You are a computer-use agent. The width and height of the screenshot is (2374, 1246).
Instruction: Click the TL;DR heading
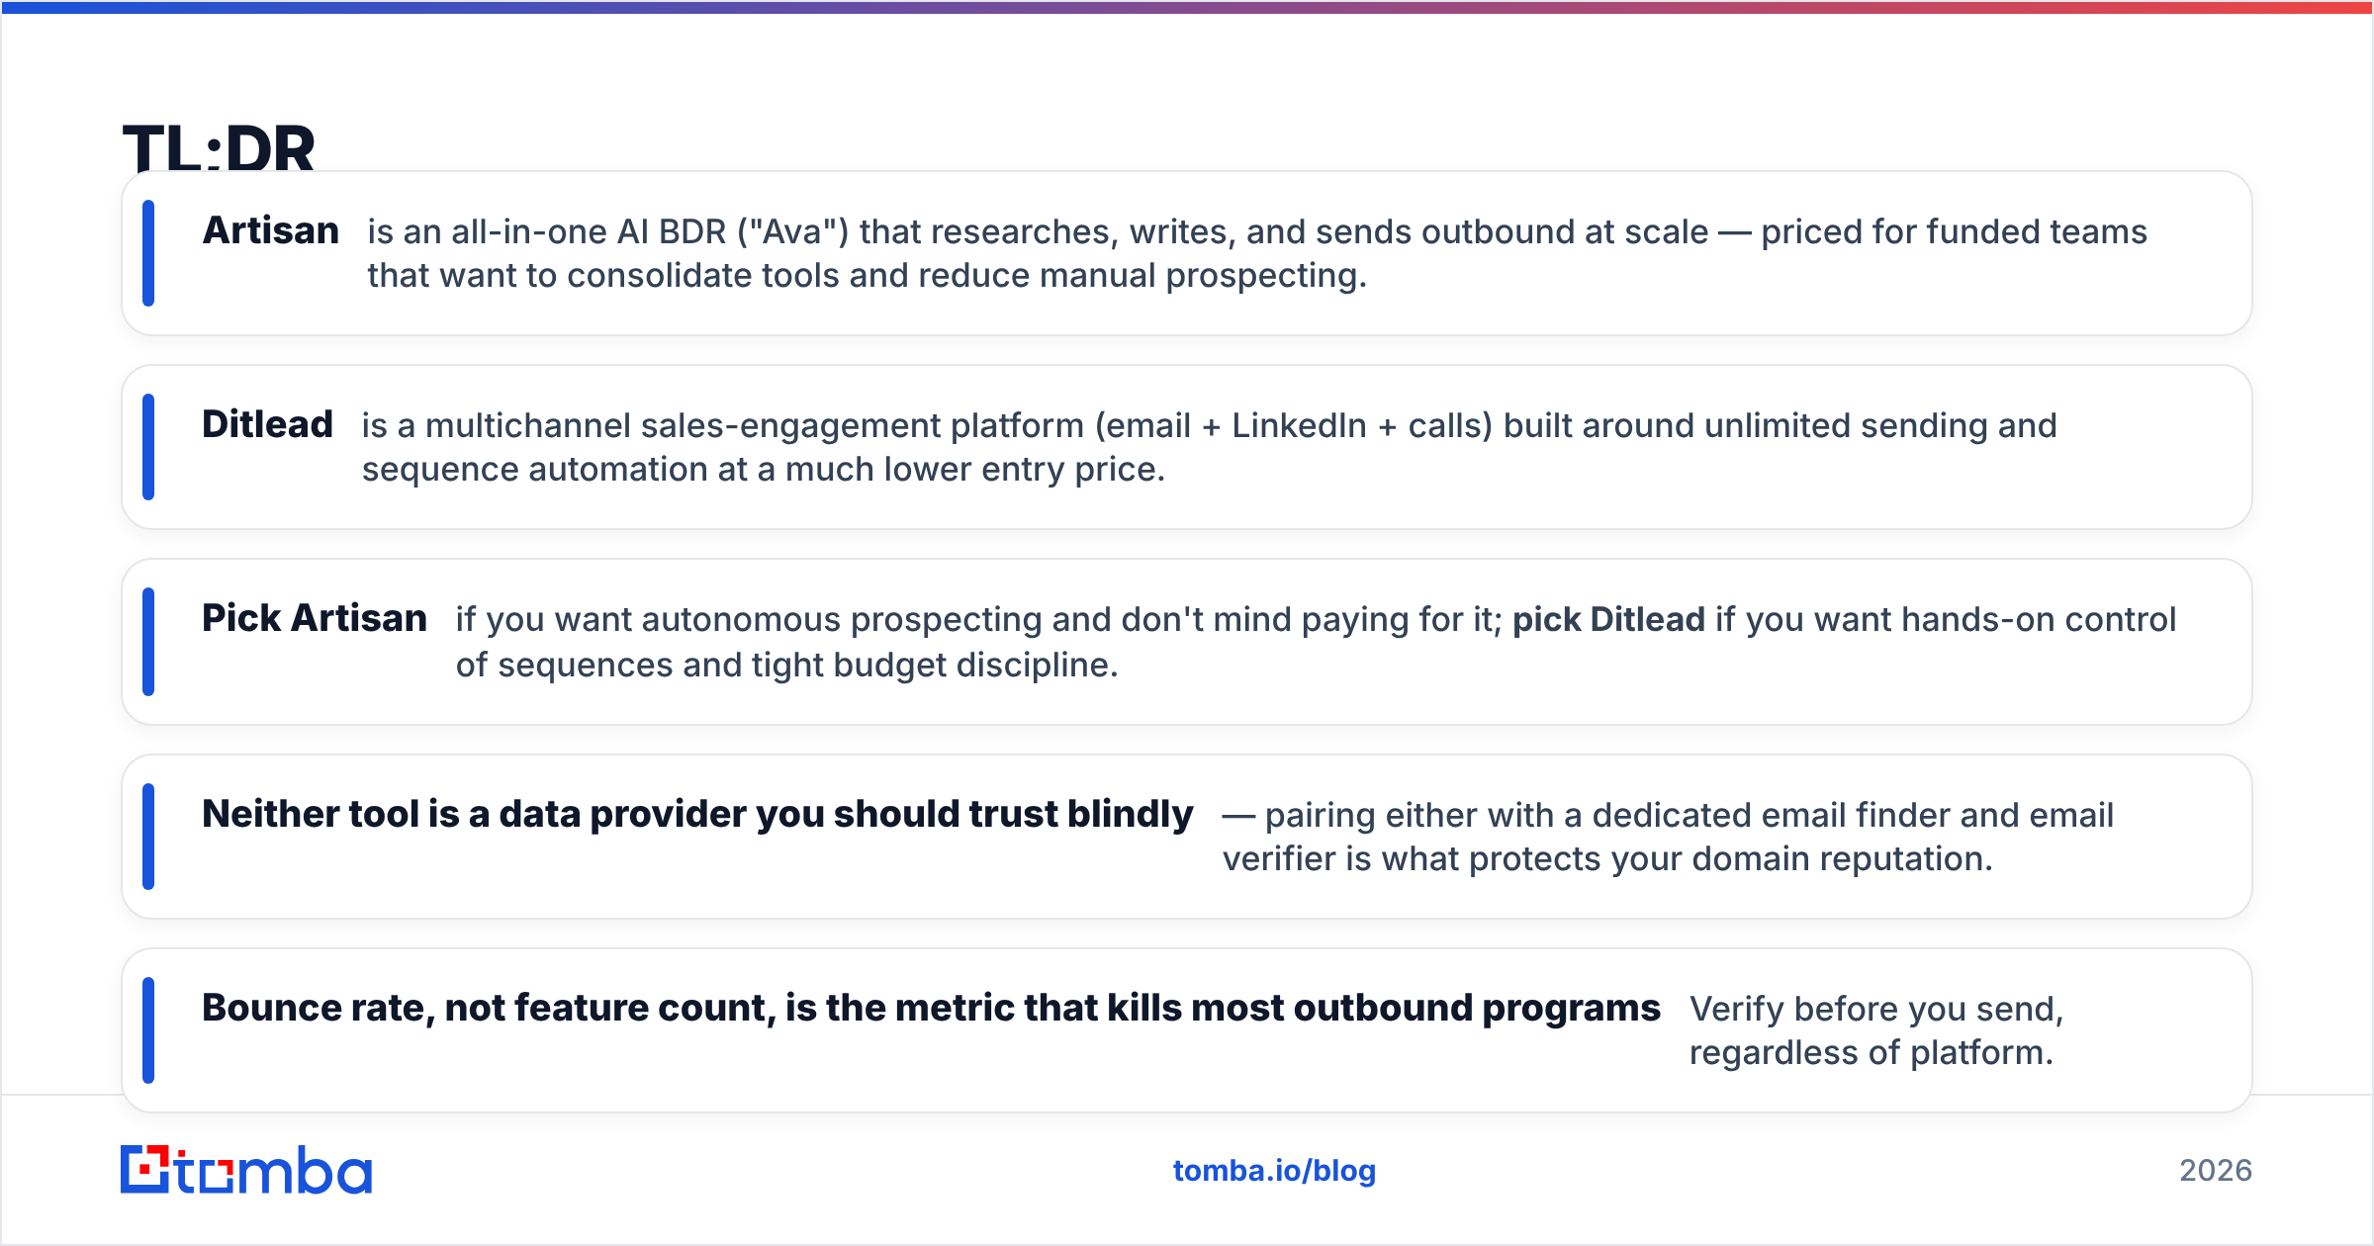pos(219,147)
